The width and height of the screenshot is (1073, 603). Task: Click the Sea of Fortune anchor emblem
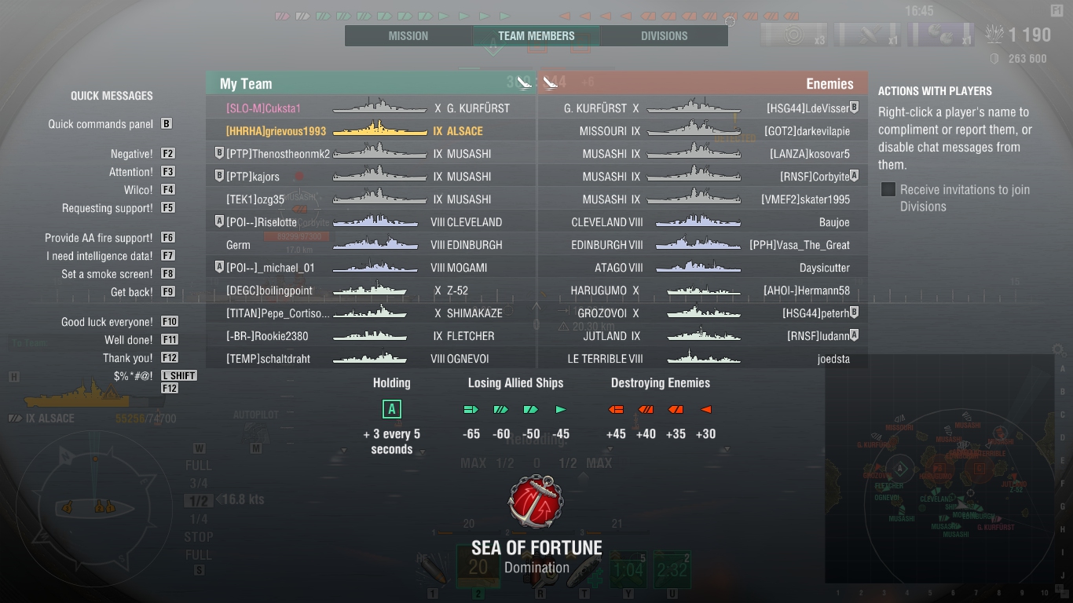[x=535, y=502]
